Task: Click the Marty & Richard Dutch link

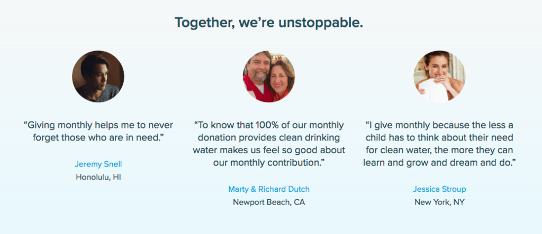Action: (x=268, y=189)
